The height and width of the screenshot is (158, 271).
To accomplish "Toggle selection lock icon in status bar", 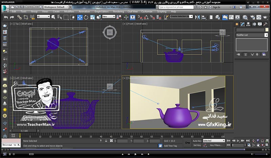I will [106, 141].
